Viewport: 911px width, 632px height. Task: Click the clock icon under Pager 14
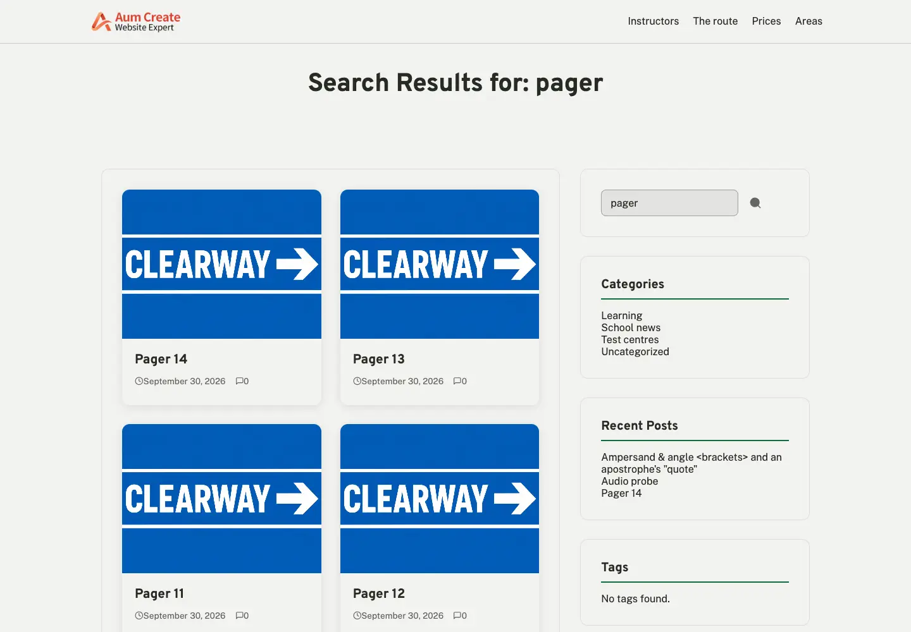139,381
